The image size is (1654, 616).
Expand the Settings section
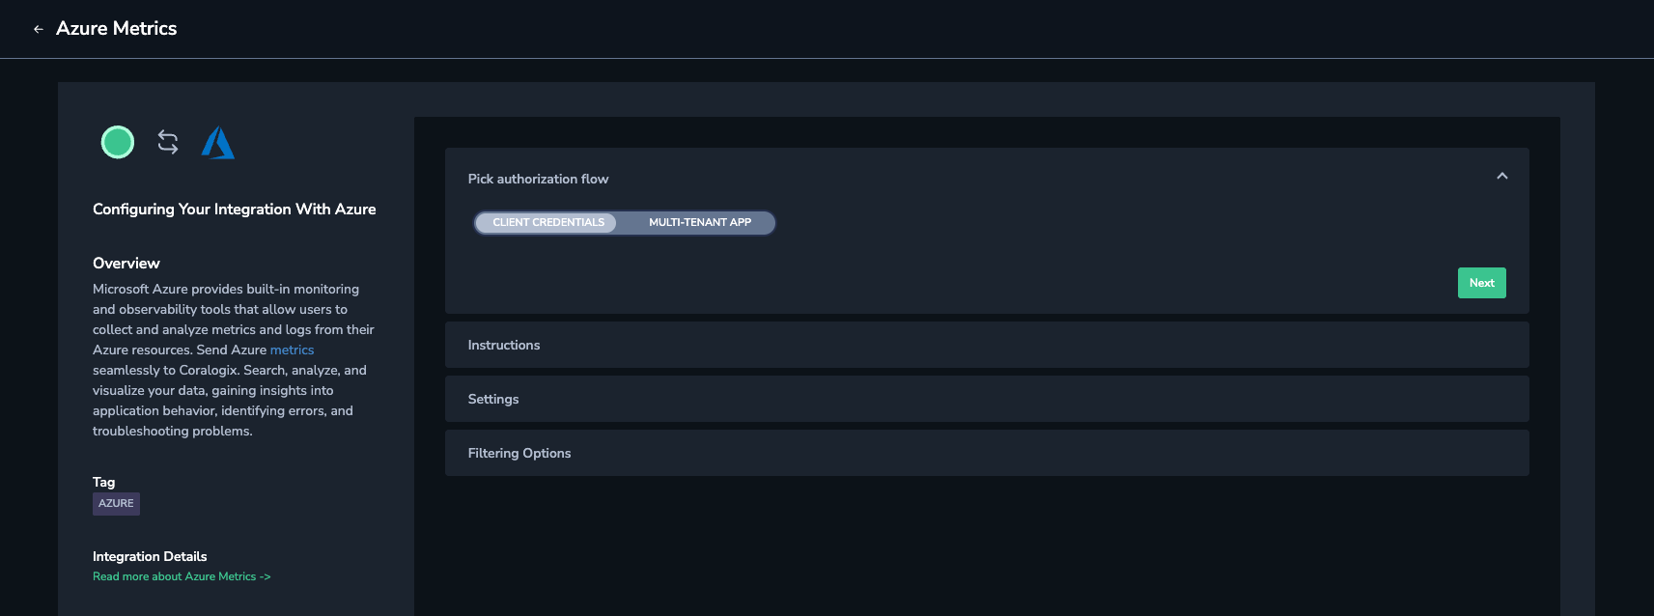(987, 399)
